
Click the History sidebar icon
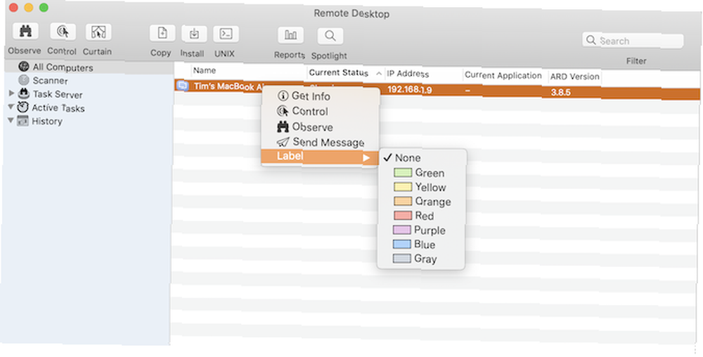(22, 120)
